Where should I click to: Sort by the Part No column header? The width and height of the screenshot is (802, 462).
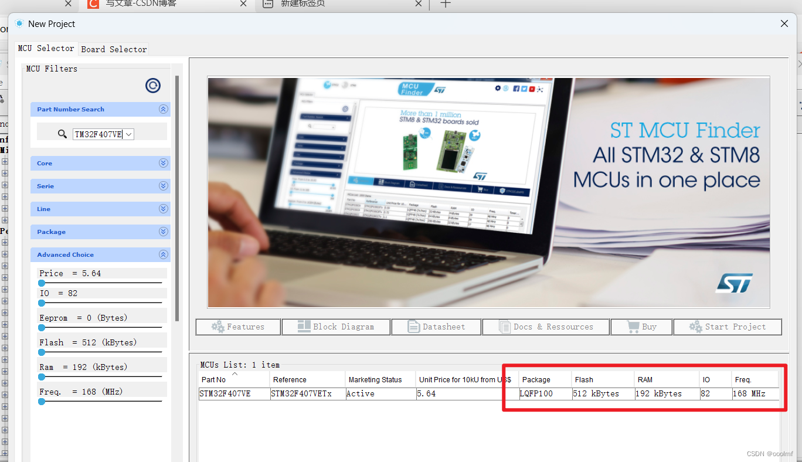234,379
